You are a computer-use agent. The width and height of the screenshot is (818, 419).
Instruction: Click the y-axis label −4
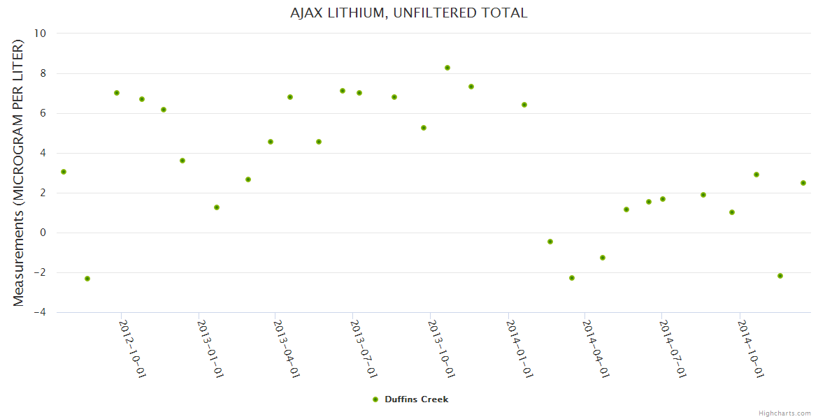tap(40, 312)
